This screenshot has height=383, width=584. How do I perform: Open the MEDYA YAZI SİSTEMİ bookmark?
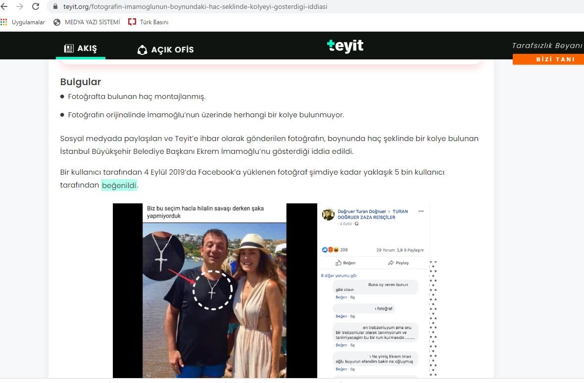click(87, 22)
